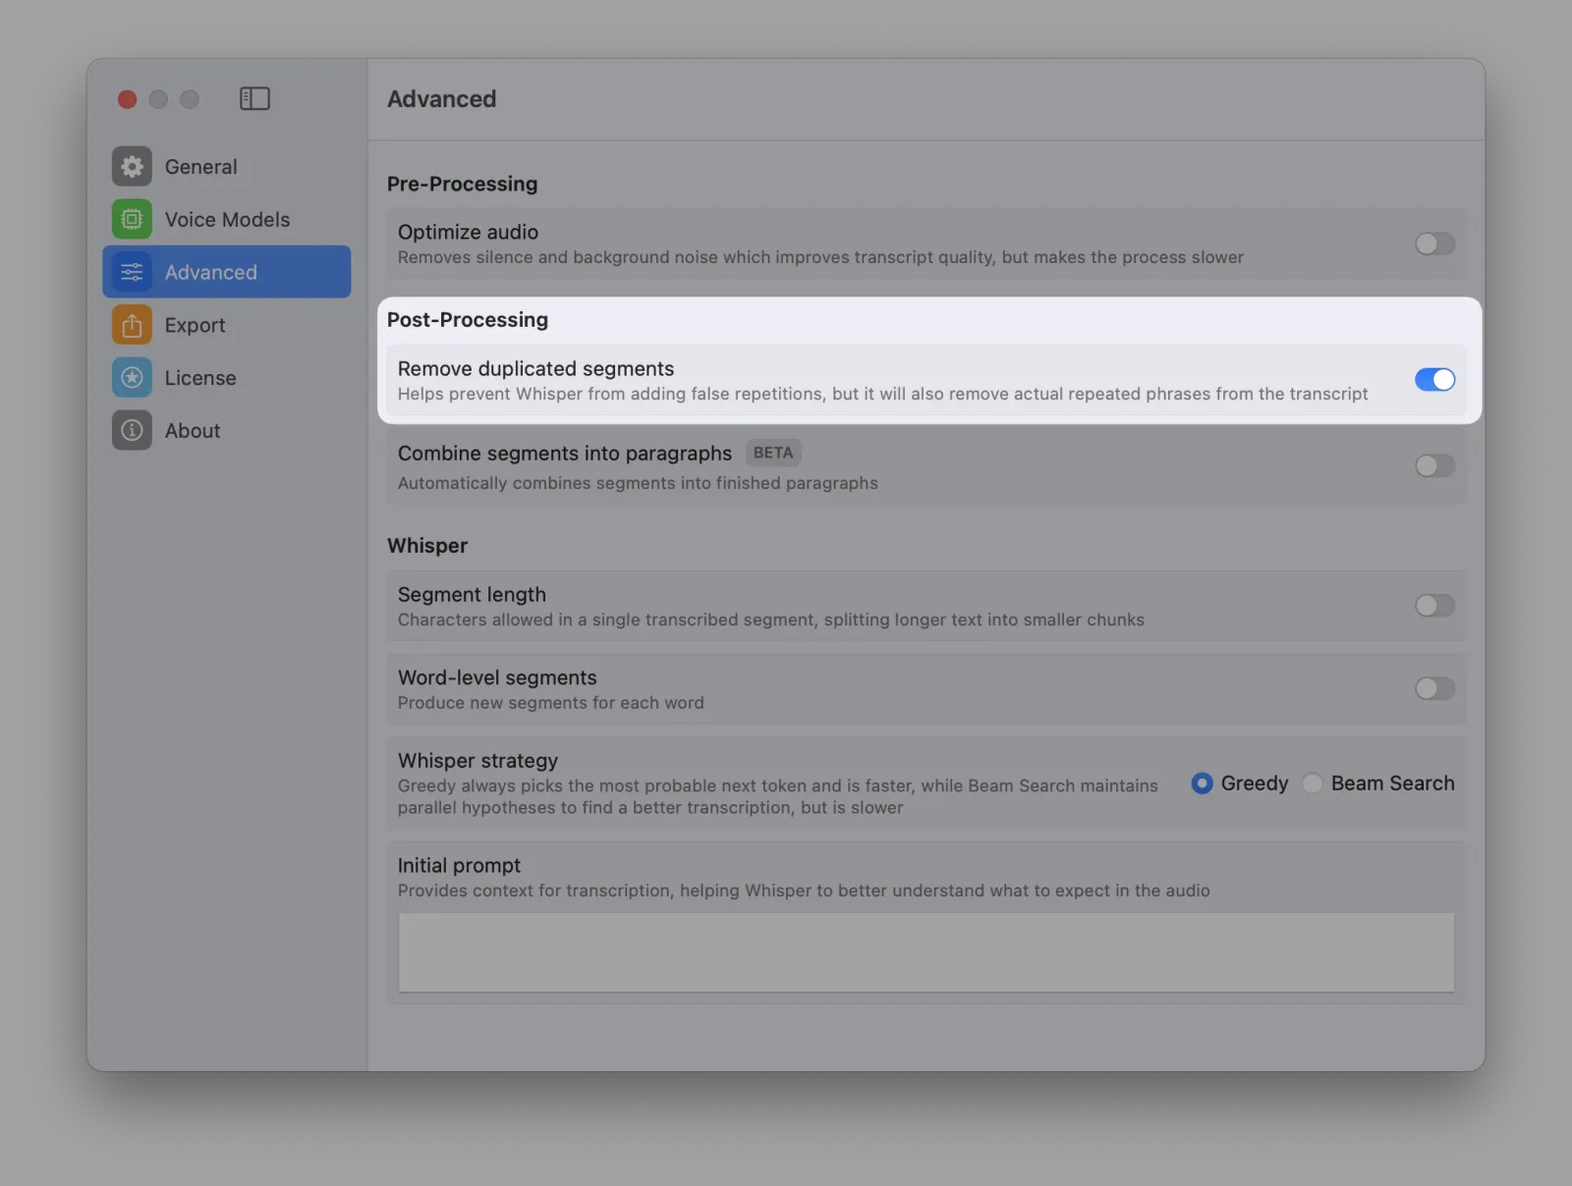Screen dimensions: 1572x1186
Task: Click the License star badge icon
Action: pos(132,378)
